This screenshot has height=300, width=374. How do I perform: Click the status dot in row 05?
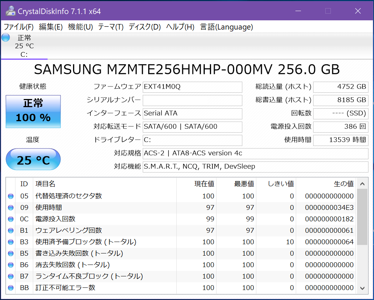11,196
